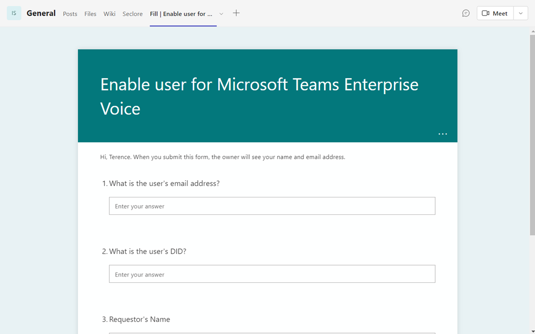Expand the Fill tab dropdown chevron

[x=221, y=14]
